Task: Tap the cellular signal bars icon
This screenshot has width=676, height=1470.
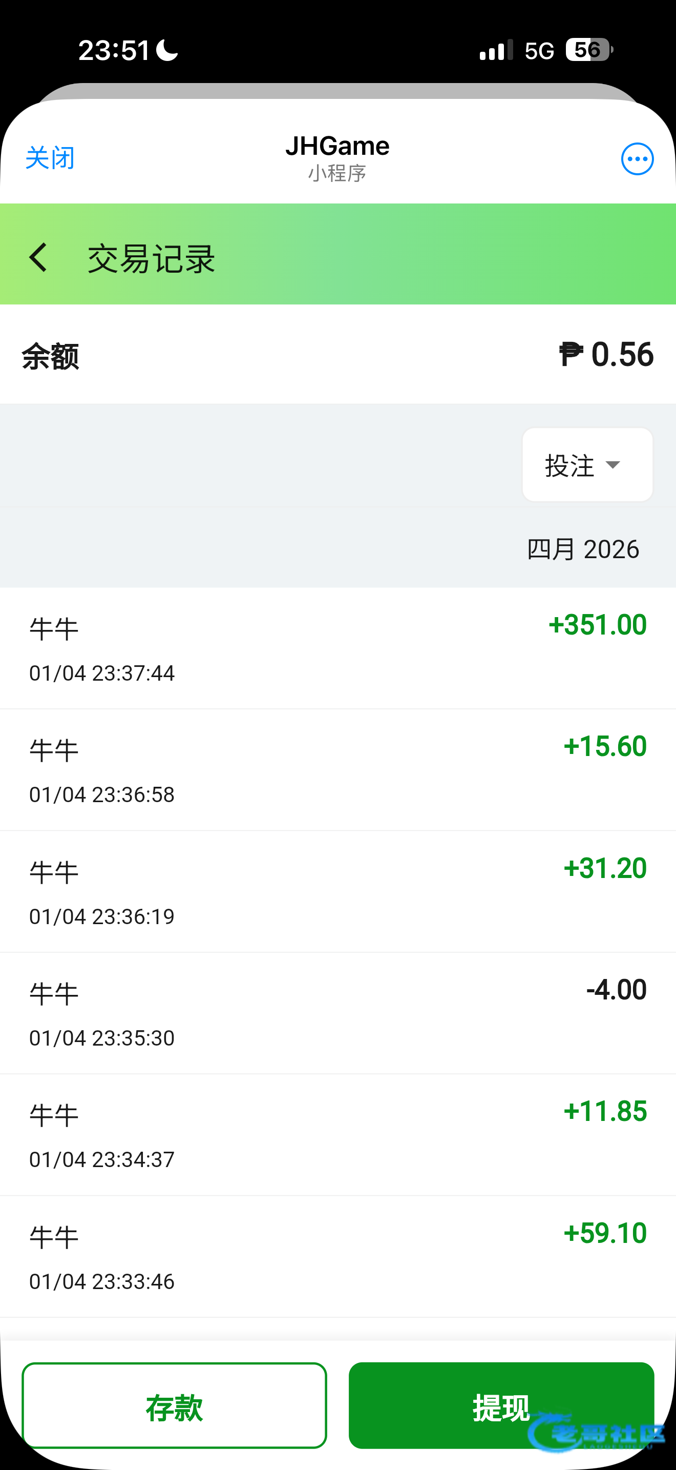Action: pyautogui.click(x=496, y=50)
